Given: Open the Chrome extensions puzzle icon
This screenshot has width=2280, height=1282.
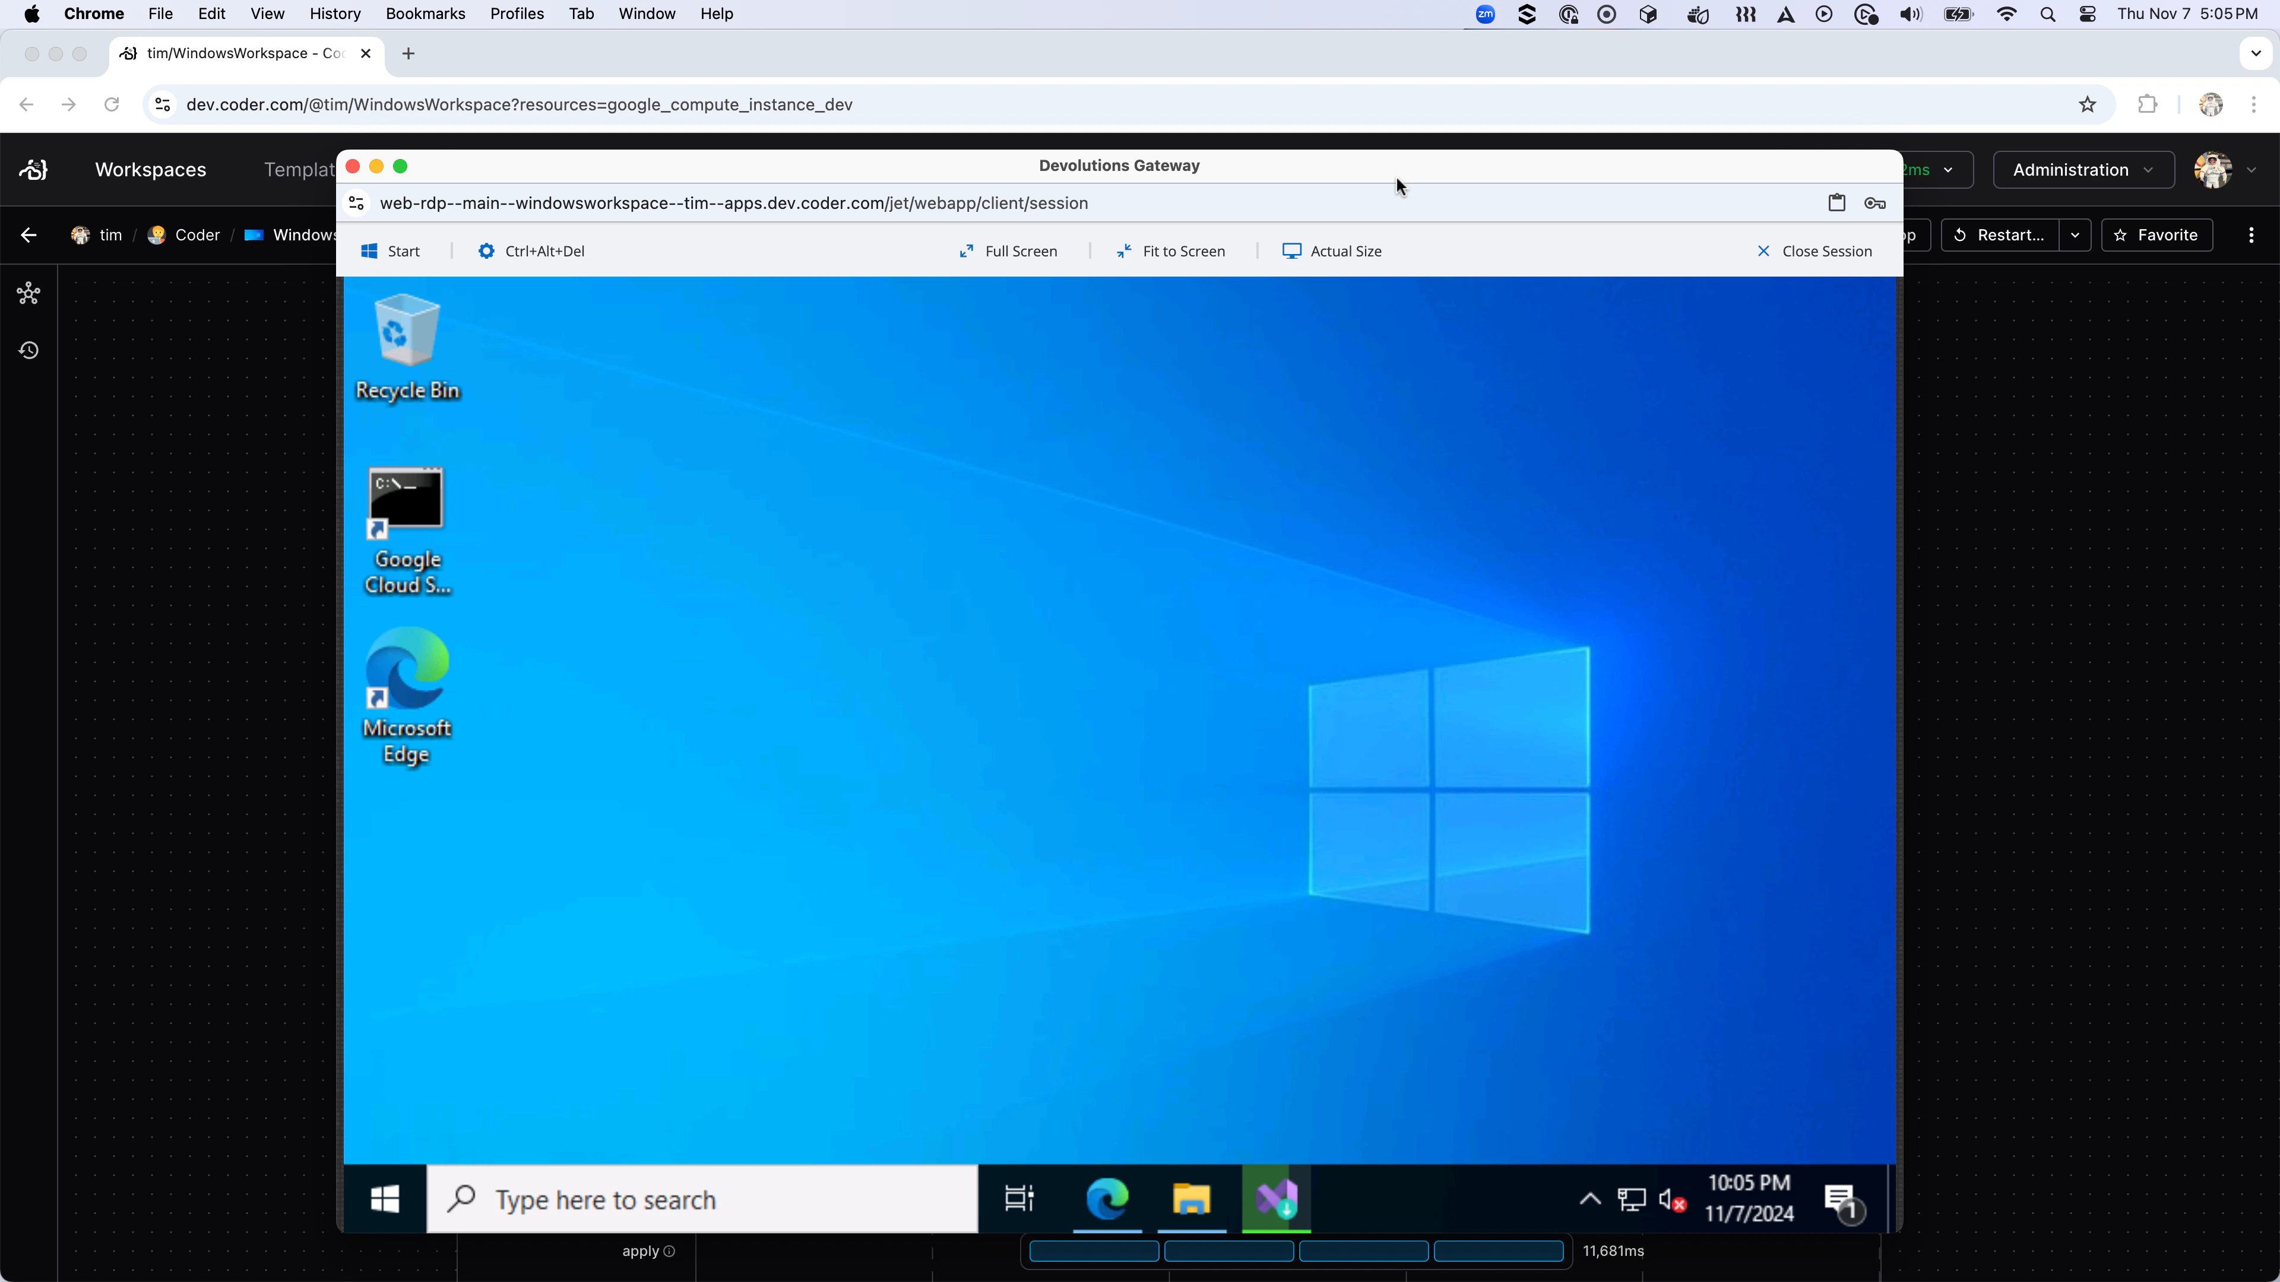Looking at the screenshot, I should [2147, 104].
